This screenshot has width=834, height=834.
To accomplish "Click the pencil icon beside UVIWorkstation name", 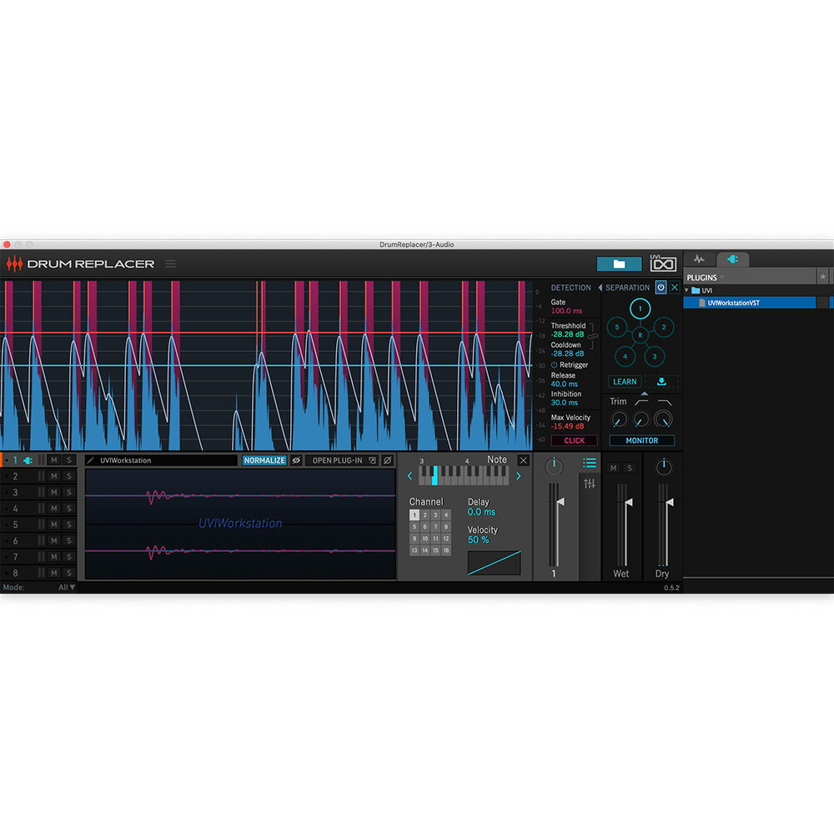I will click(91, 460).
